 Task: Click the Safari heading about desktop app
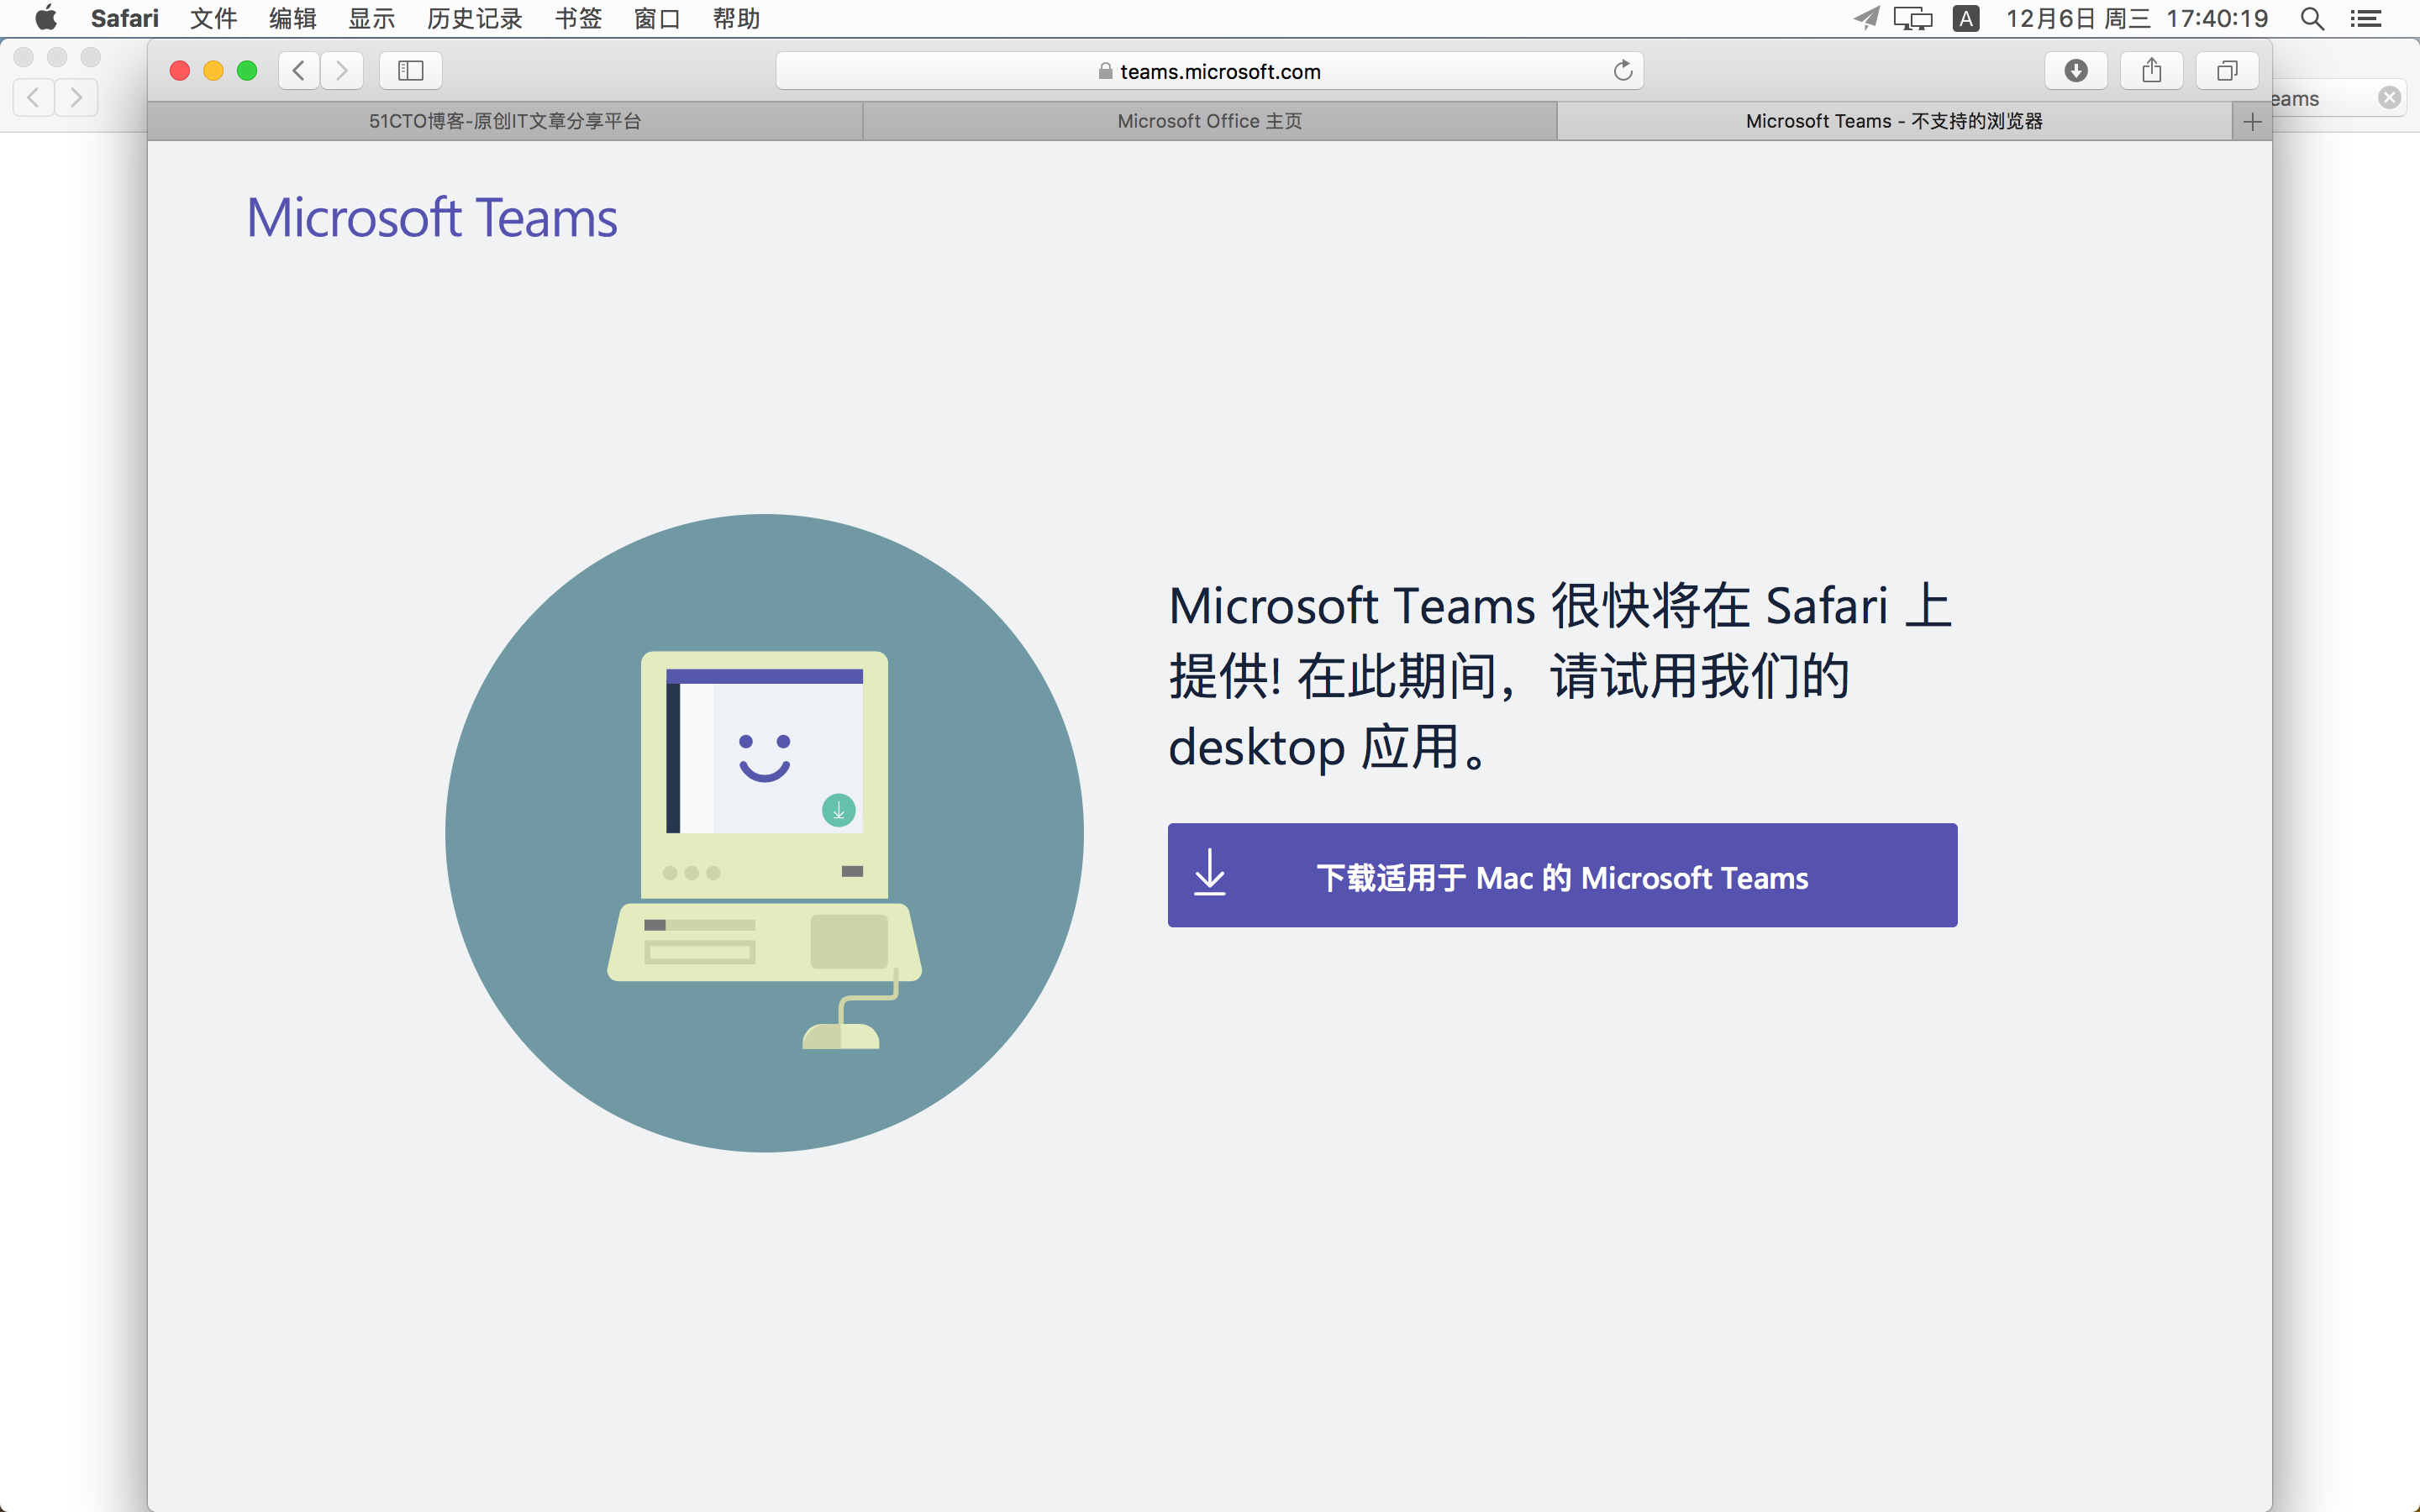[x=1561, y=676]
